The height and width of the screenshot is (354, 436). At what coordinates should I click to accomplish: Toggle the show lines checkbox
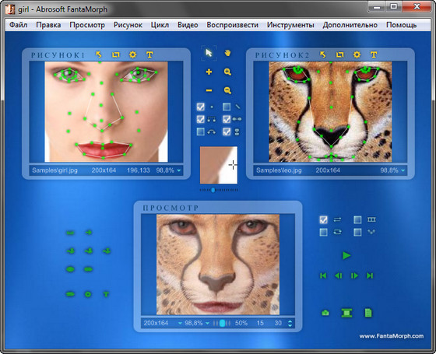(x=227, y=107)
